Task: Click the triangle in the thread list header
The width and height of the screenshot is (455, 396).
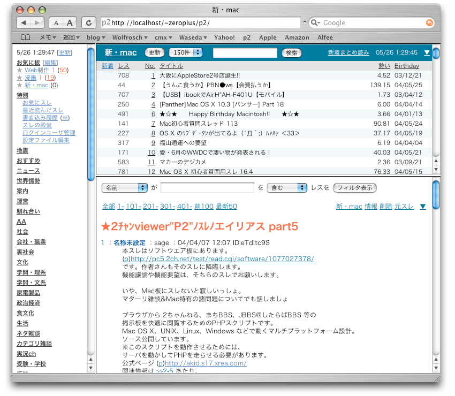Action: (427, 53)
